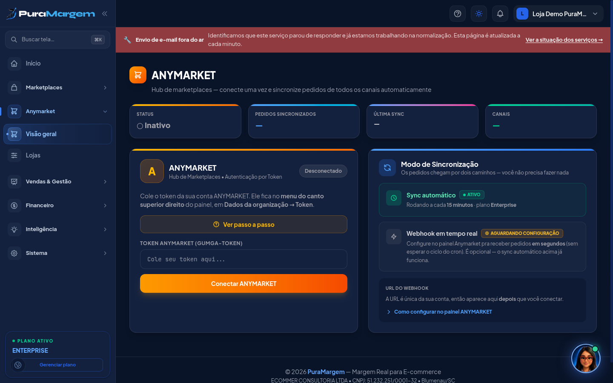This screenshot has height=383, width=613.
Task: Click the orange ANYMARKET cart header icon
Action: pyautogui.click(x=138, y=75)
